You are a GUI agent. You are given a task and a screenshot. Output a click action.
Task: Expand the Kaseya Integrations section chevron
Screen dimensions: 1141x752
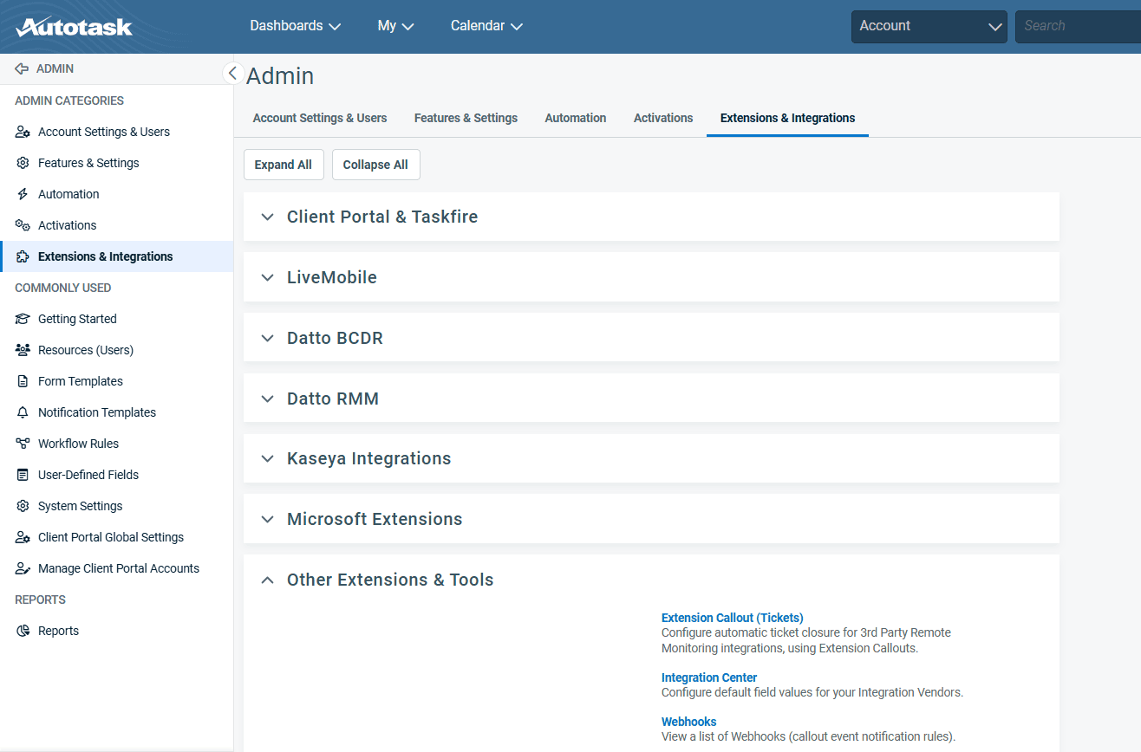pos(267,459)
